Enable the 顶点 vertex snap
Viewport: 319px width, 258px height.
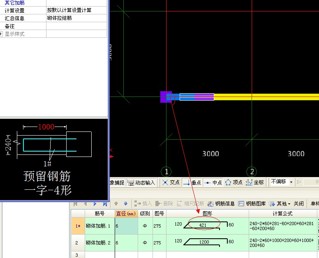(x=234, y=182)
